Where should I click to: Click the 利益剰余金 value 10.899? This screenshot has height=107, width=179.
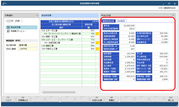(160, 42)
